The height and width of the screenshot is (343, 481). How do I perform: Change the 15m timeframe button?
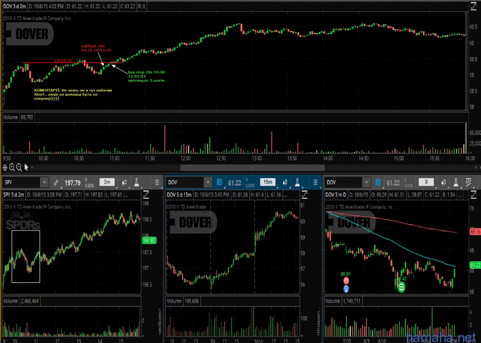tap(268, 182)
